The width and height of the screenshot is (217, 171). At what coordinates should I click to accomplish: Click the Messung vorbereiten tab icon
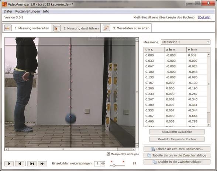pyautogui.click(x=8, y=28)
